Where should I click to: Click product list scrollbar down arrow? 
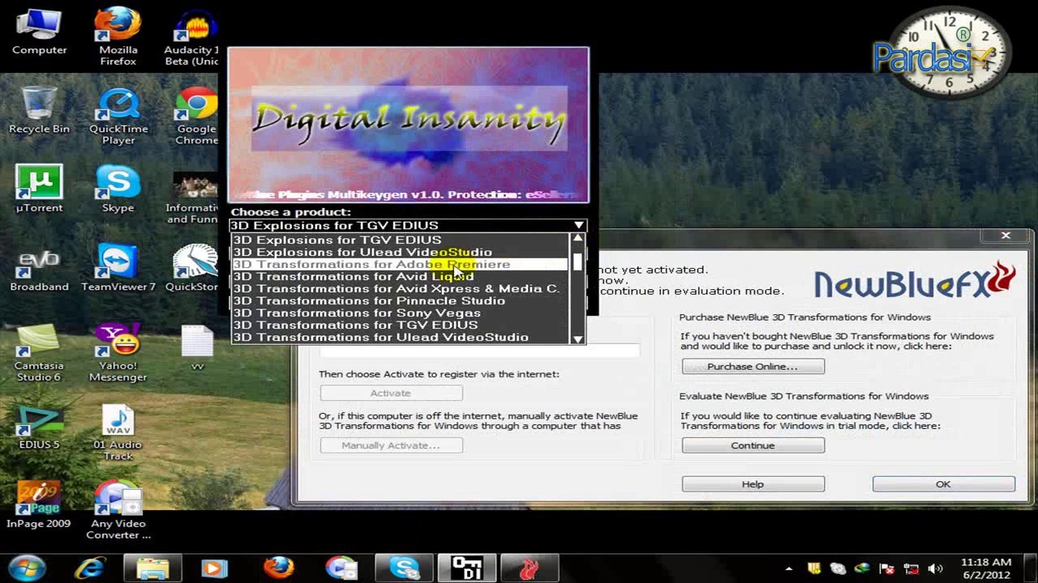tap(577, 338)
